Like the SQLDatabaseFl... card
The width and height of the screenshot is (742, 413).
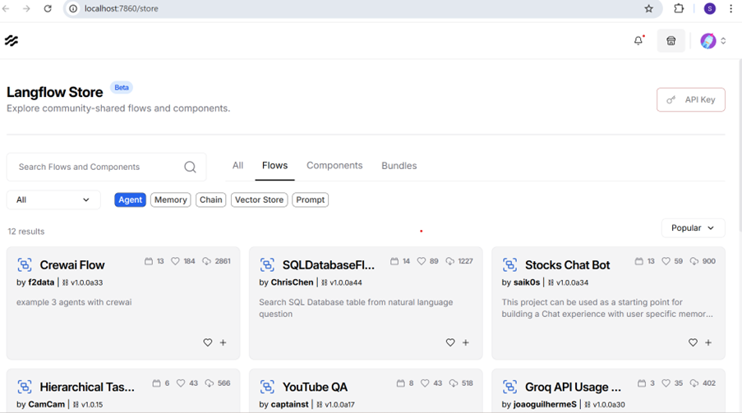pos(450,342)
